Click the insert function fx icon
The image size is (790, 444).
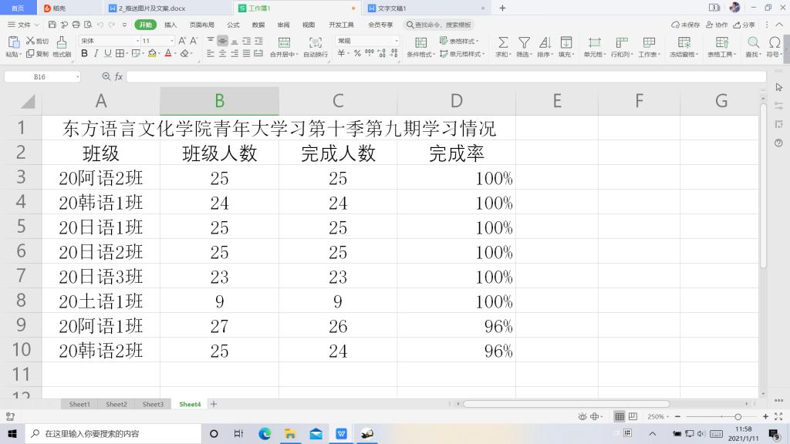119,77
